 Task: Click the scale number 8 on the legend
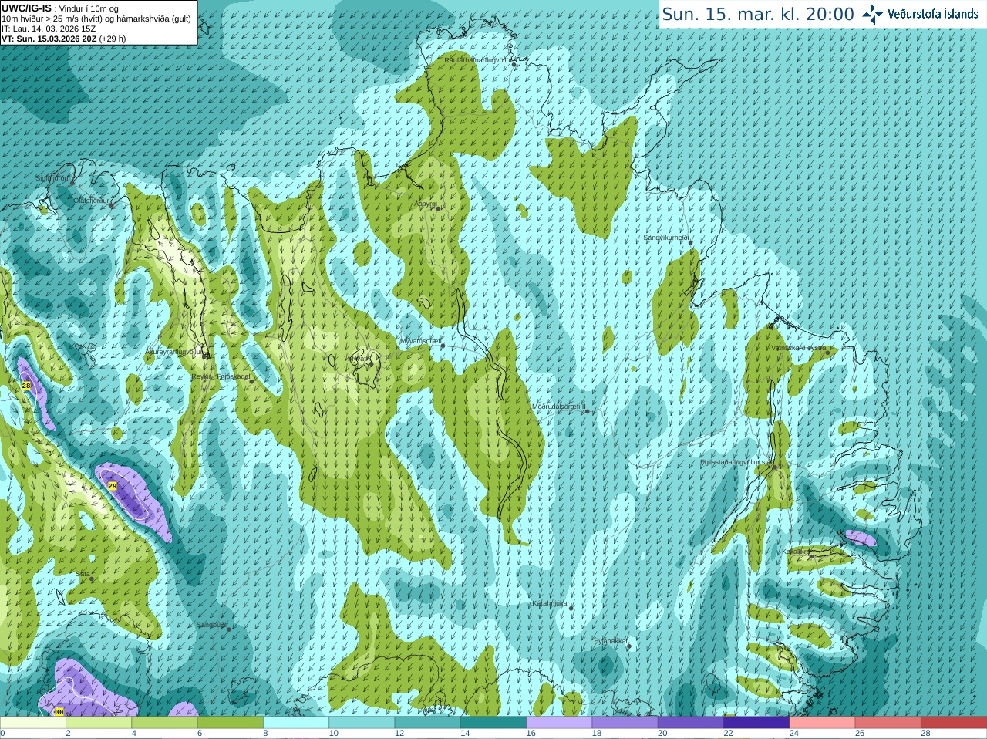coord(266,734)
